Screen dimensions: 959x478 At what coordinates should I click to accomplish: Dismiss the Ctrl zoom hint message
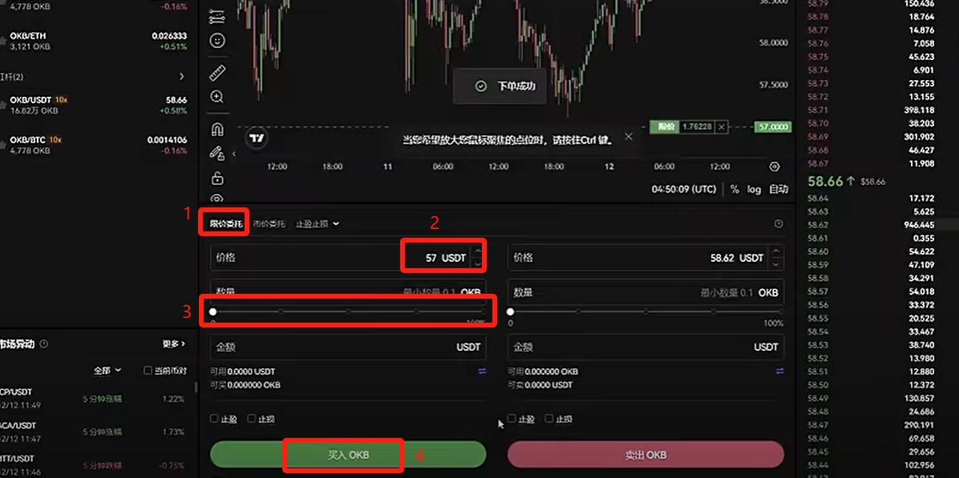coord(629,137)
